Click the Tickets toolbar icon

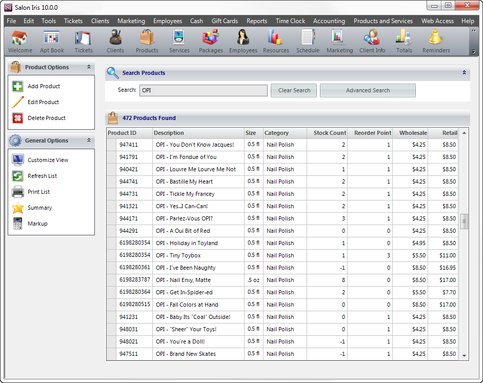pyautogui.click(x=84, y=41)
